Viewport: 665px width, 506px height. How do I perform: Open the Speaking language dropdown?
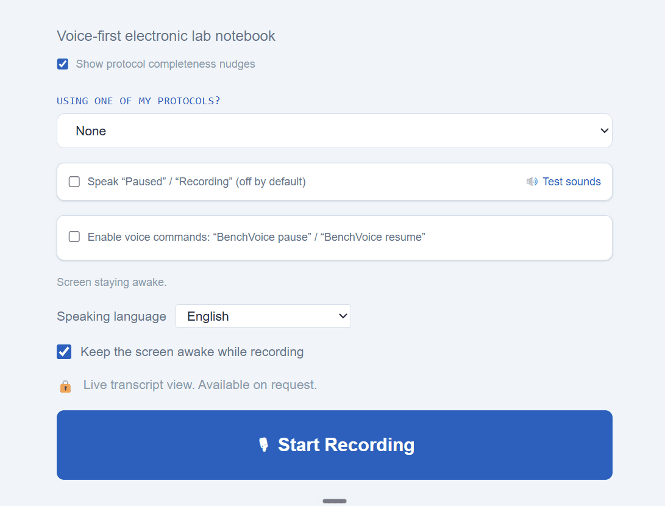point(263,316)
